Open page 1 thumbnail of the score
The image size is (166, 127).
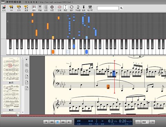tap(11, 69)
